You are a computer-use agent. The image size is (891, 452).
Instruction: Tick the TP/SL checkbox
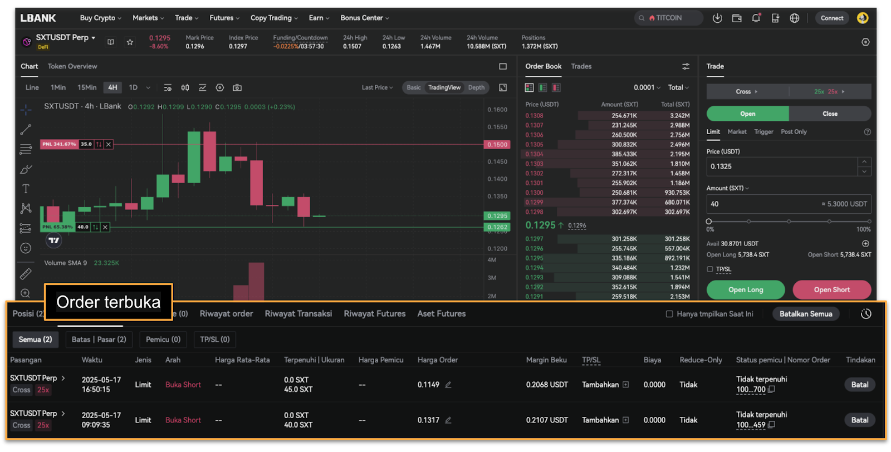point(710,269)
